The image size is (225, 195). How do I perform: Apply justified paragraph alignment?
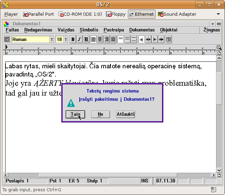click(113, 39)
